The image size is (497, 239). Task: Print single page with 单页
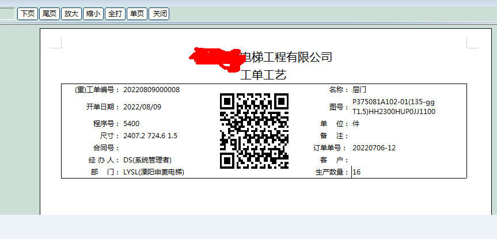[x=137, y=14]
